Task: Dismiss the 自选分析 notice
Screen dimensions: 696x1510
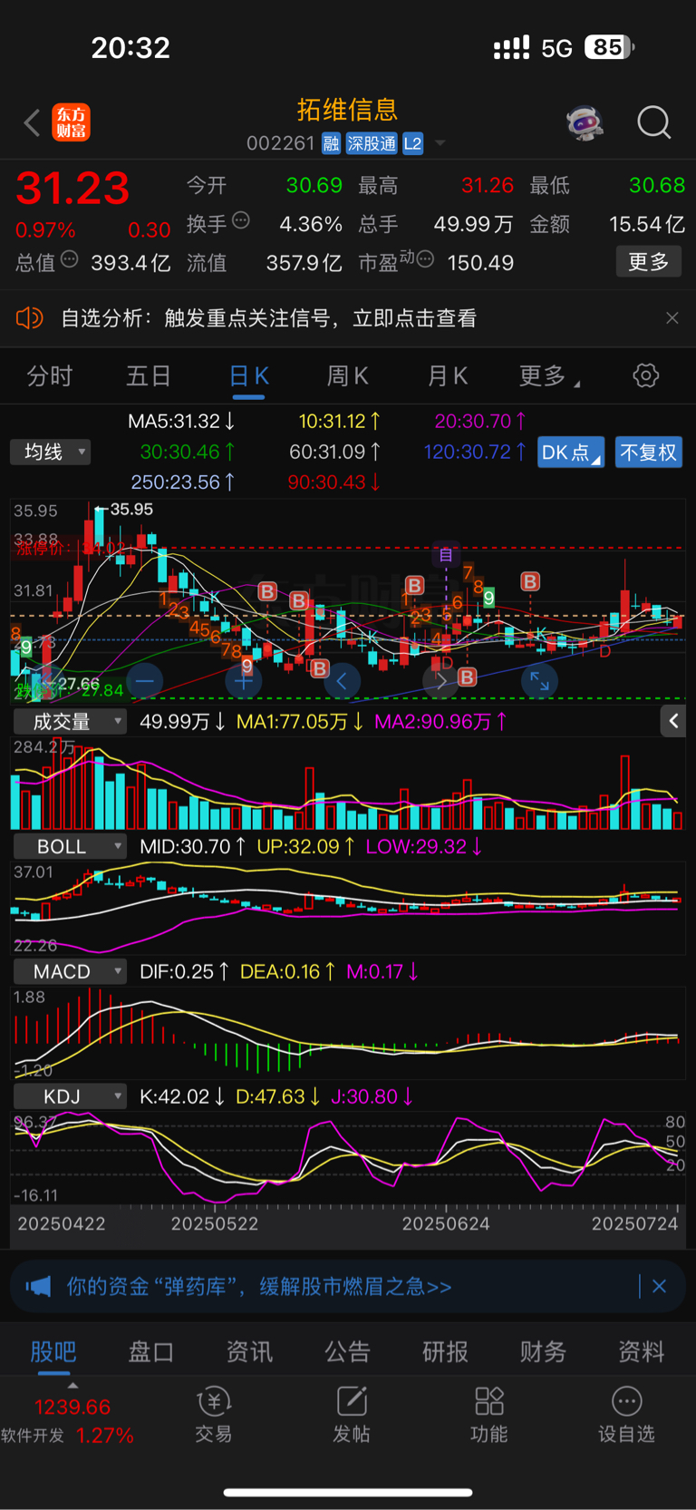Action: click(672, 318)
